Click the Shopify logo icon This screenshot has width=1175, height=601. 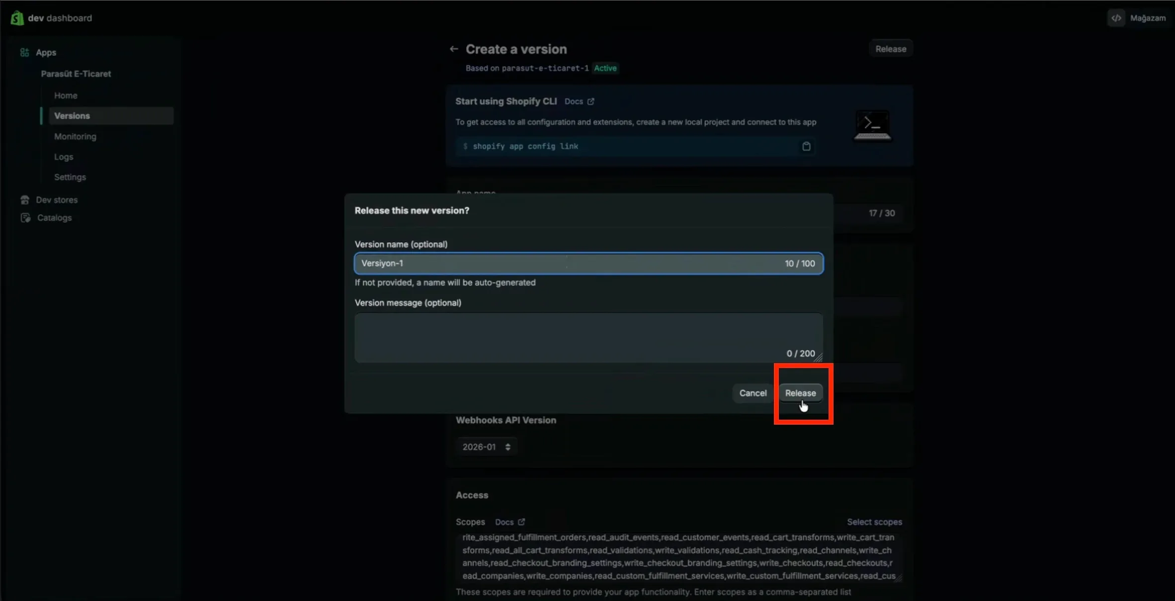pyautogui.click(x=17, y=18)
